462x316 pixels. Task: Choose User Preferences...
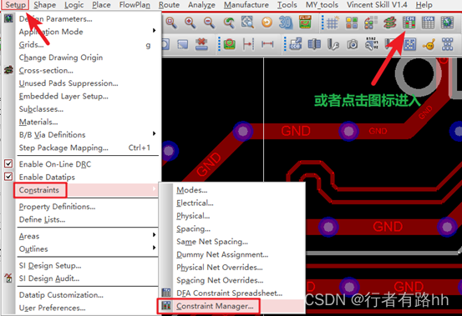(x=52, y=308)
